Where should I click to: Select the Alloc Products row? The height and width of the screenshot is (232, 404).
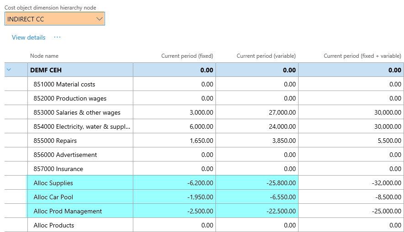(x=54, y=225)
